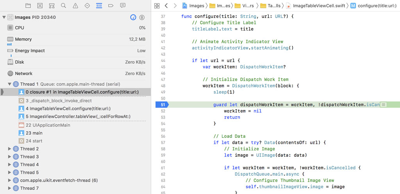Open the Find navigator magnifier icon
The height and width of the screenshot is (194, 400).
(x=63, y=6)
